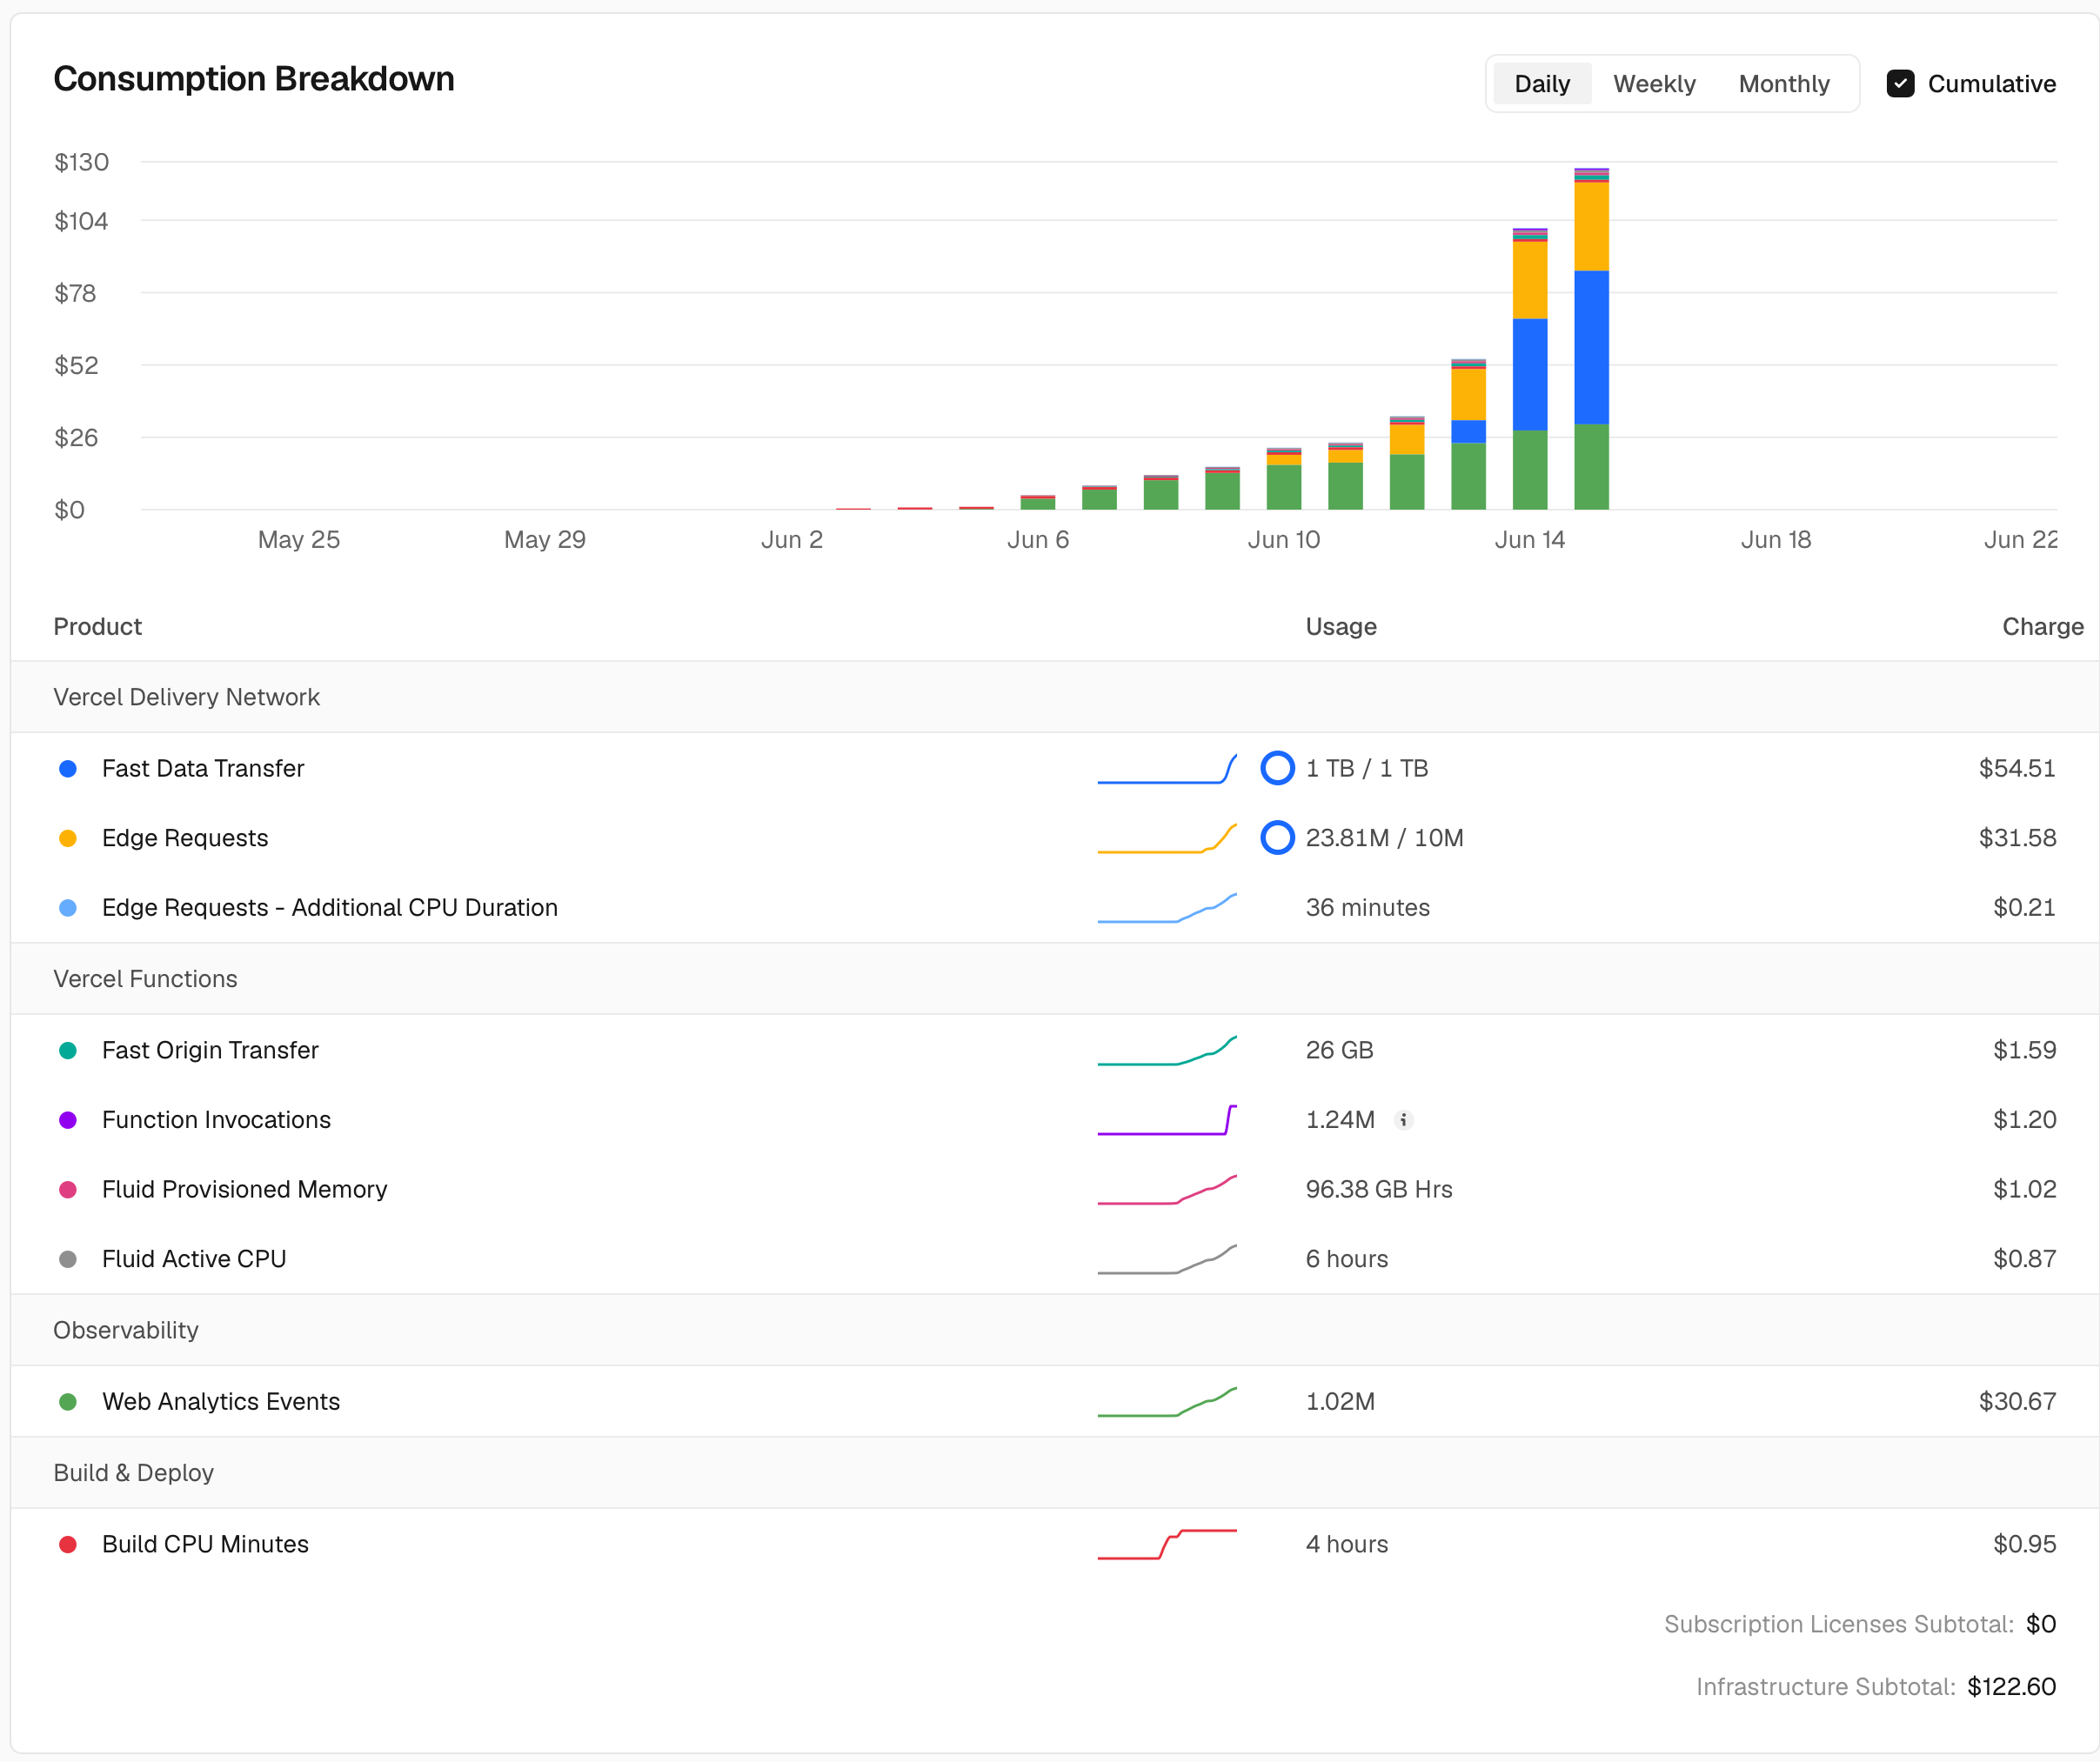This screenshot has height=1762, width=2100.
Task: Click the pink dot for Fluid Provisioned Memory
Action: [x=68, y=1190]
